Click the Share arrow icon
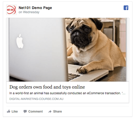 coord(50,112)
